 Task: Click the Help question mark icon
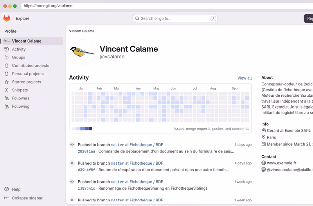point(7,189)
